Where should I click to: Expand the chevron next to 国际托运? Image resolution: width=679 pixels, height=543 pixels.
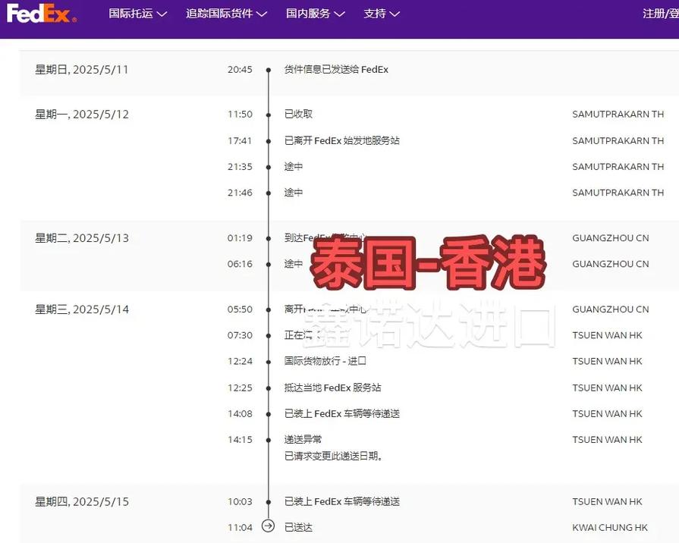(x=162, y=14)
